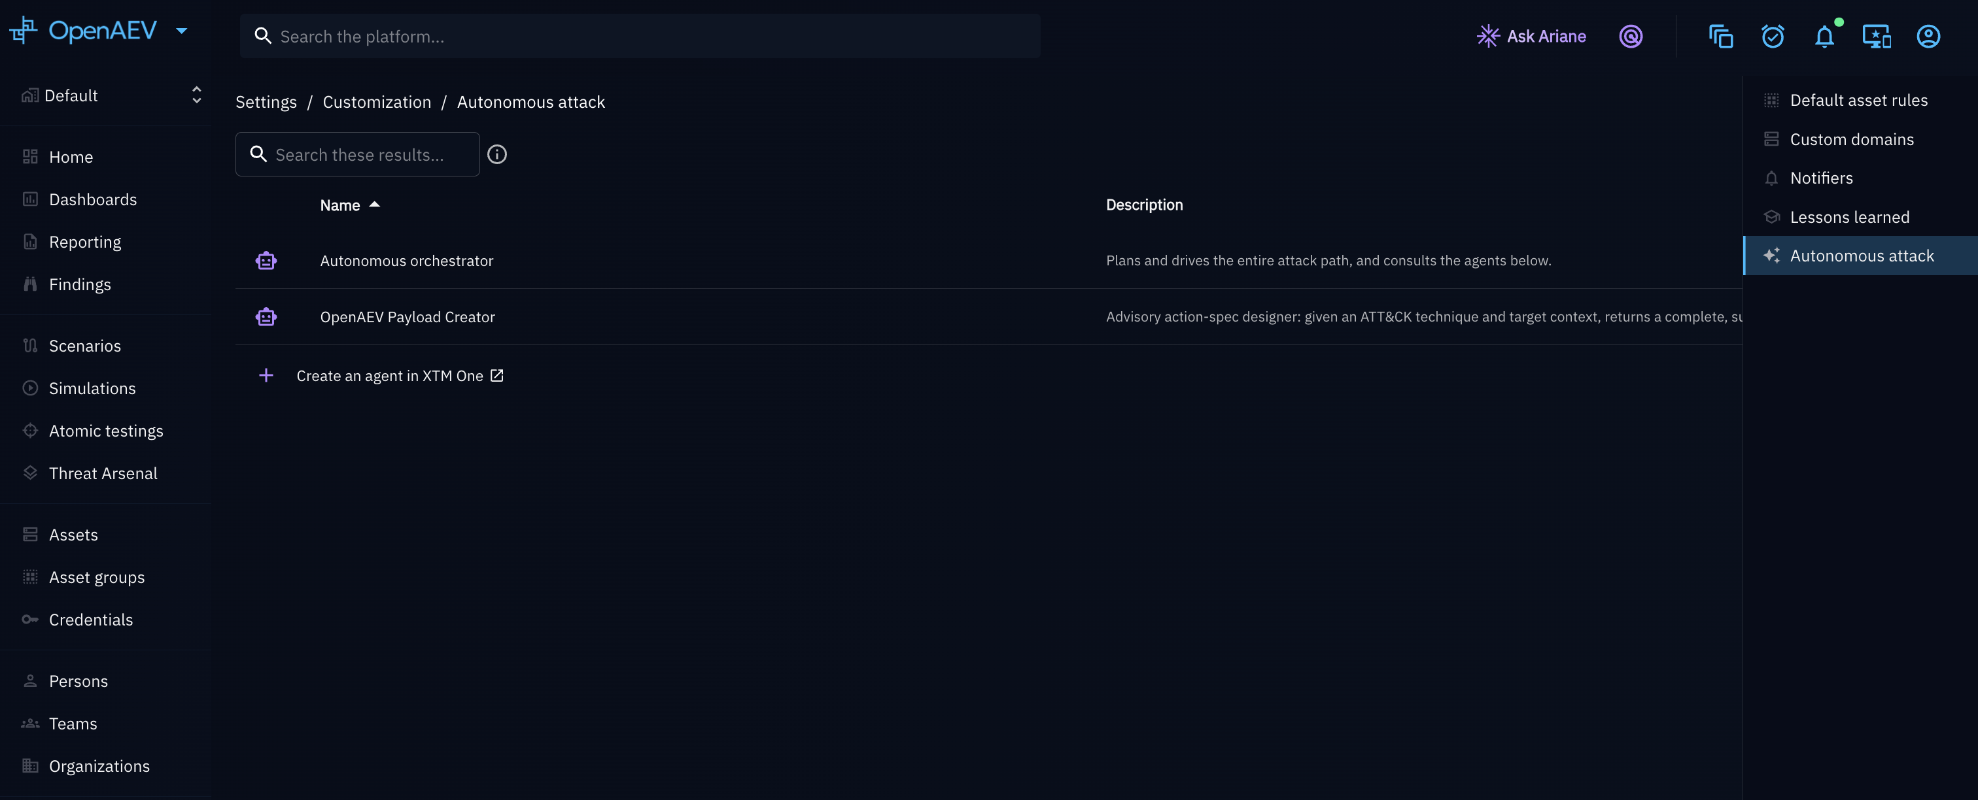This screenshot has width=1978, height=800.
Task: Open the Lessons learned settings tab
Action: tap(1849, 217)
